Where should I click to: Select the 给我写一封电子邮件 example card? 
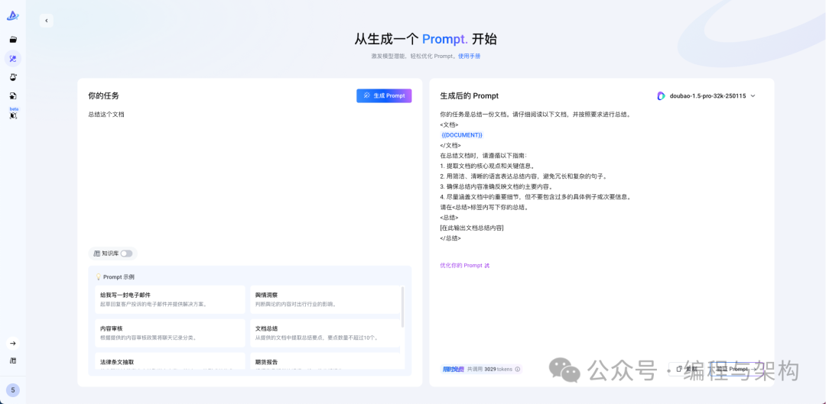(x=170, y=299)
